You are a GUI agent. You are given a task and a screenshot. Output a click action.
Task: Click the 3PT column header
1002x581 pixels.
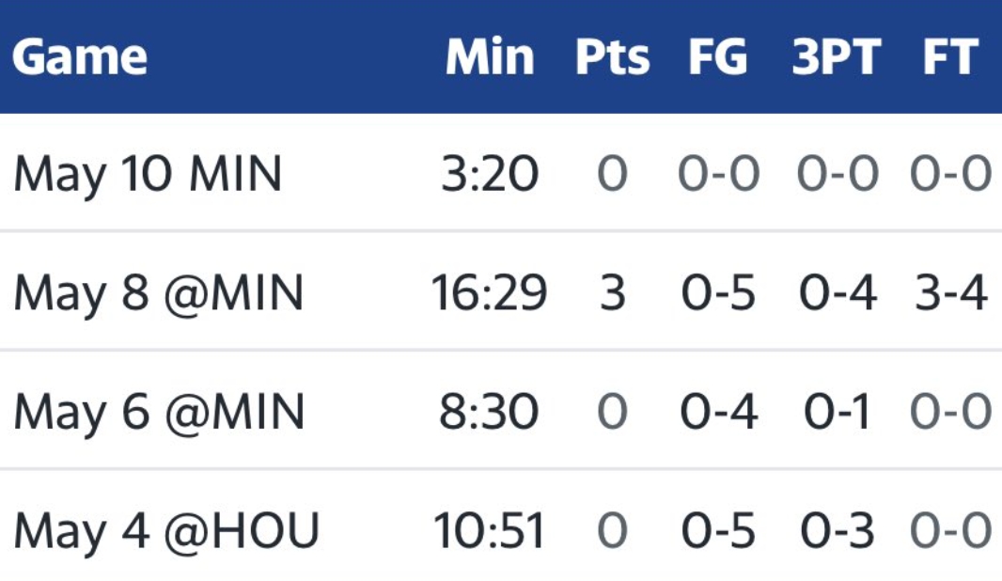tap(837, 58)
